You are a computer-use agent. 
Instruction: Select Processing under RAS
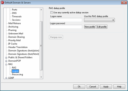point(17,75)
